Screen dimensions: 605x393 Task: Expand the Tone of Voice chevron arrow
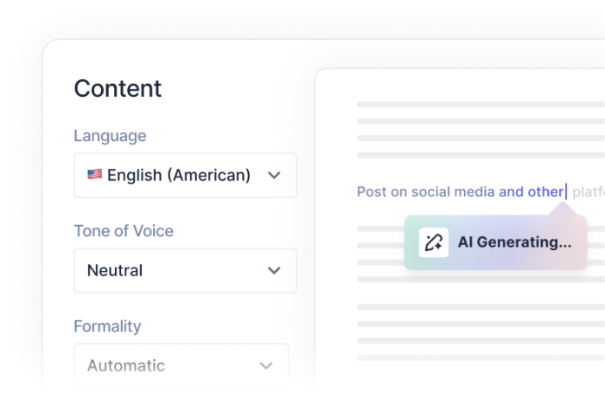pyautogui.click(x=274, y=270)
